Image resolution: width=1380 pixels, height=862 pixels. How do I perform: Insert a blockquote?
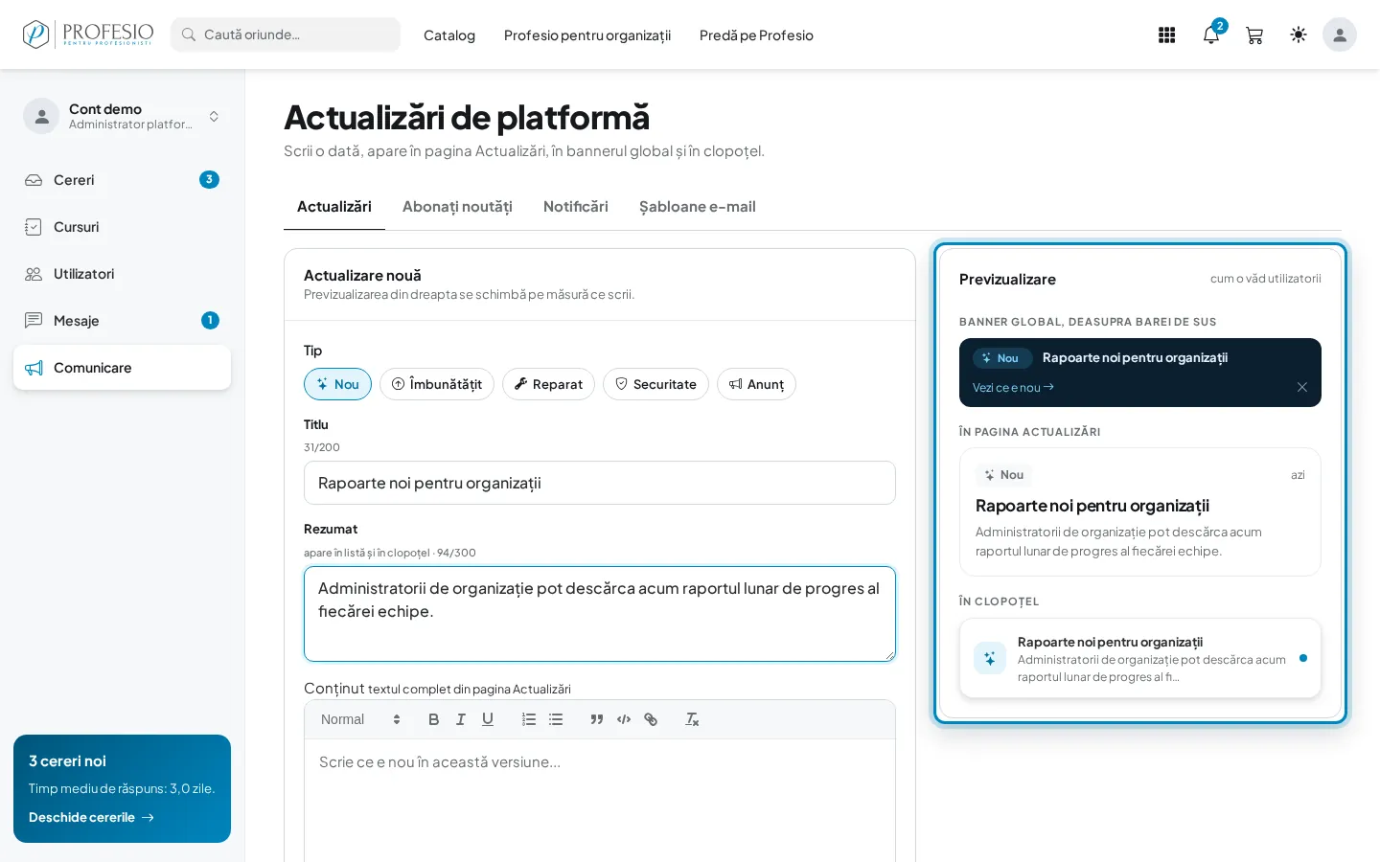click(x=597, y=719)
